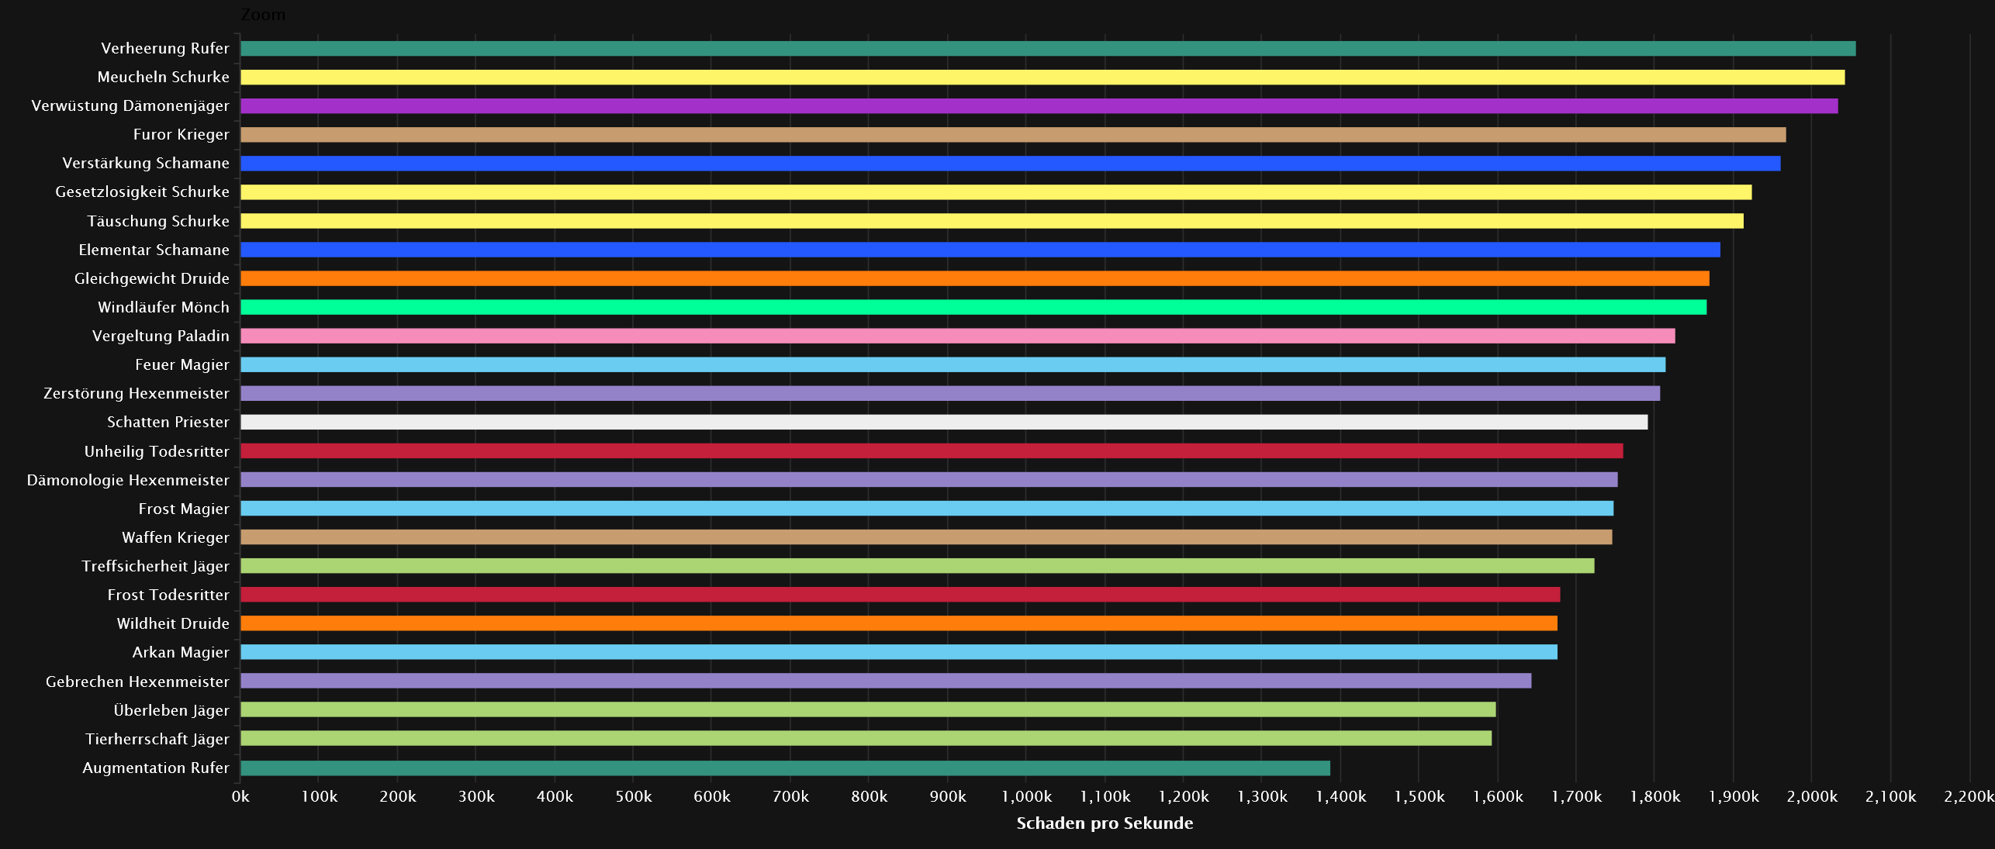Image resolution: width=1995 pixels, height=849 pixels.
Task: Click the 'Verstärkung Schamane' label
Action: 146,163
